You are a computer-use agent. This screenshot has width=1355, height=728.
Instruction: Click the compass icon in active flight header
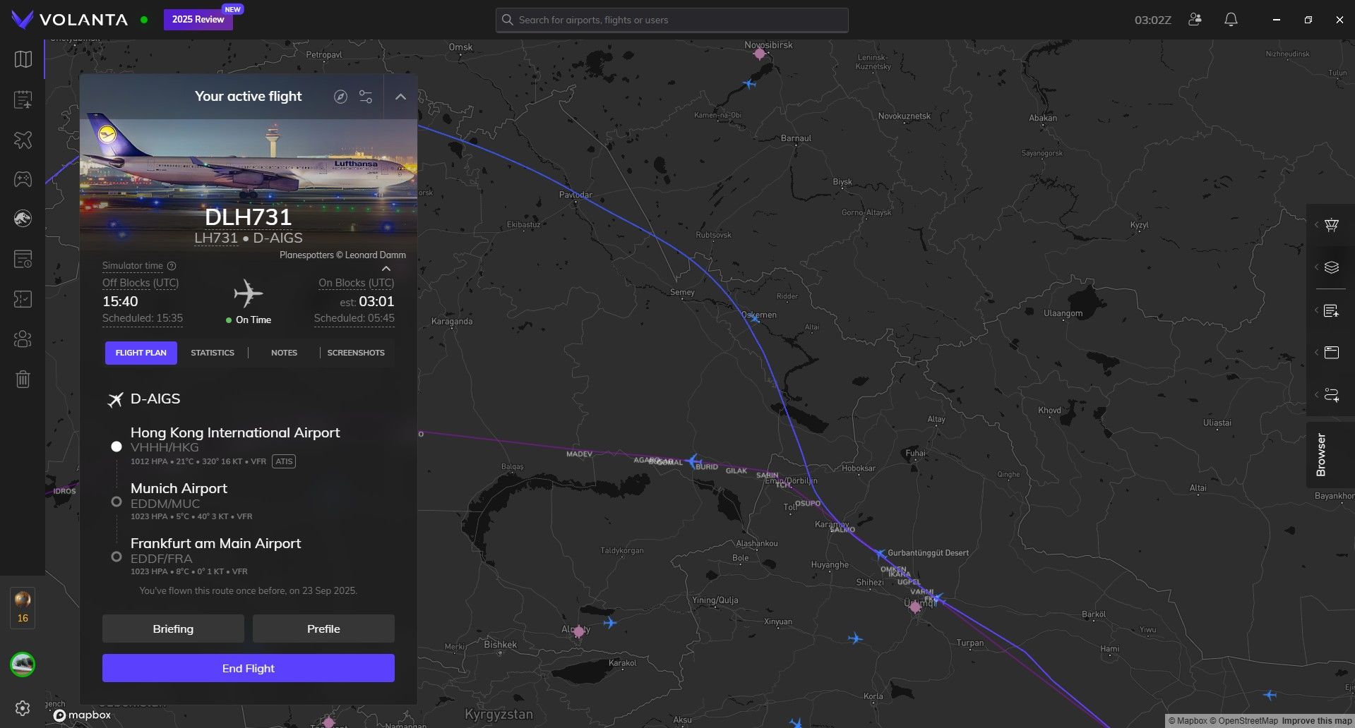pyautogui.click(x=340, y=97)
